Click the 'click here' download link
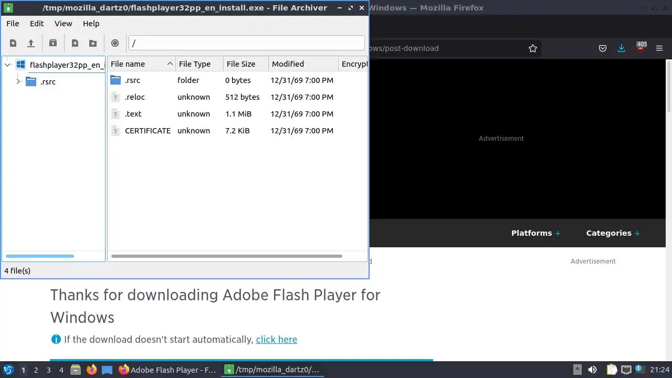 [x=276, y=339]
